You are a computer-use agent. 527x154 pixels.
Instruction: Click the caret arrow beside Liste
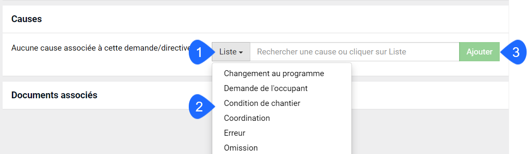point(241,53)
